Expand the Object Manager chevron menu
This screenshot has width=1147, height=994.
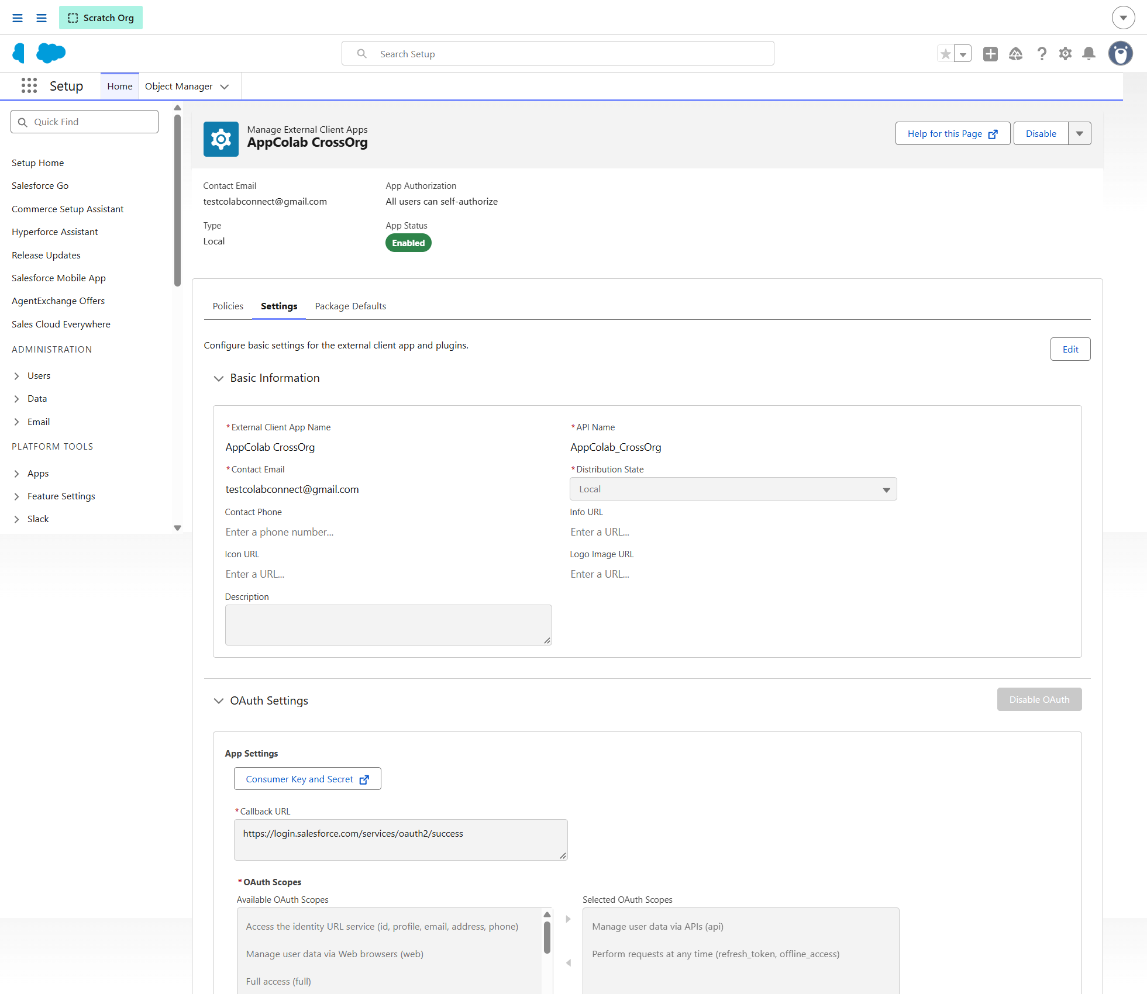225,87
